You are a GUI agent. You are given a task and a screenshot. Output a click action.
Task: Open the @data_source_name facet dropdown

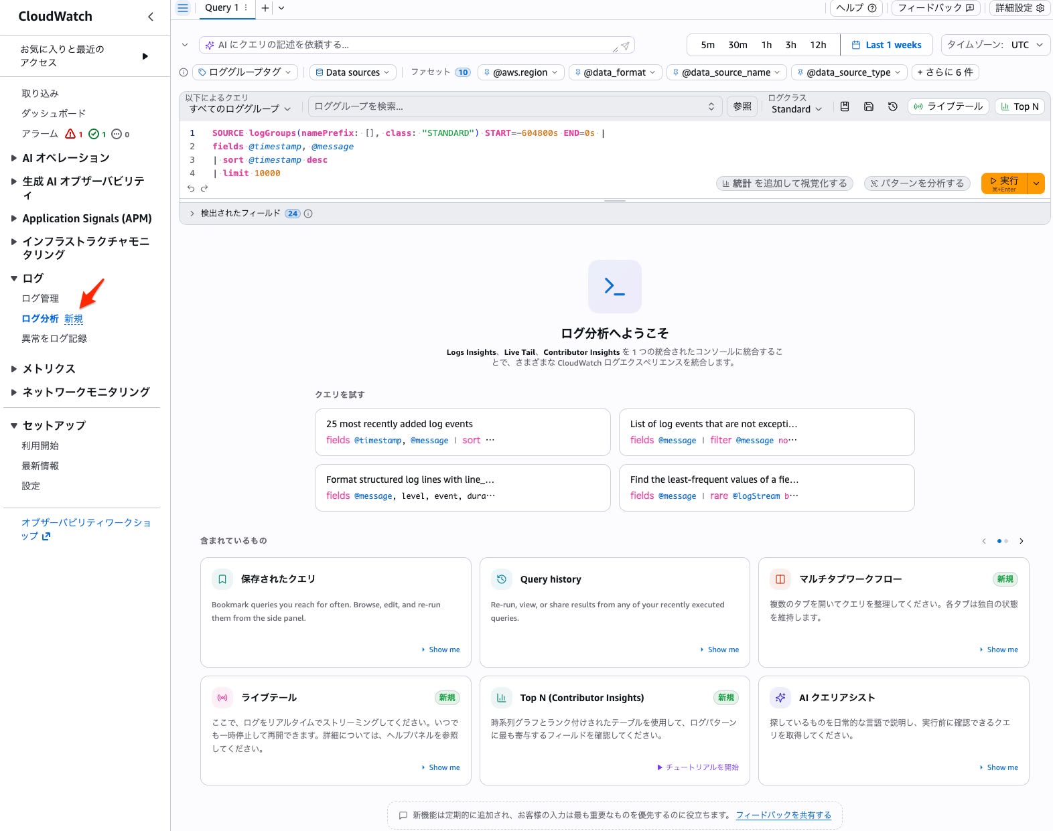click(x=727, y=72)
